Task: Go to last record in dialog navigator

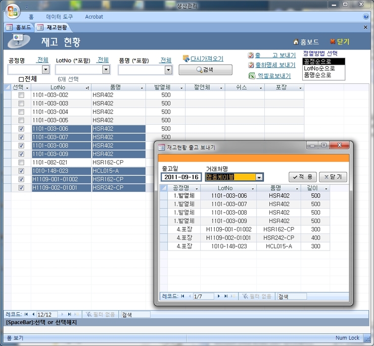Action: [226, 296]
